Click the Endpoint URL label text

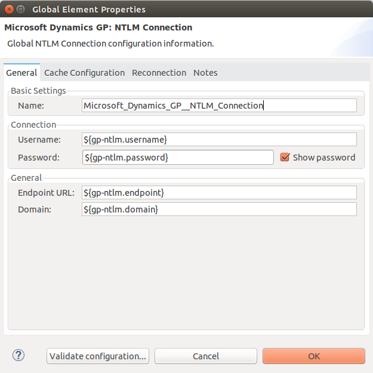pos(46,193)
